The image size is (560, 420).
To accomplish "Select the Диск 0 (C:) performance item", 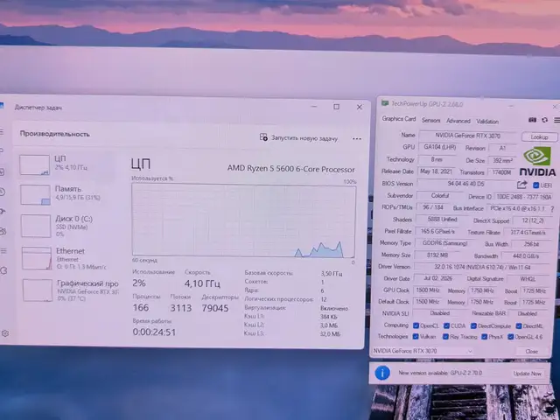I will coord(68,226).
